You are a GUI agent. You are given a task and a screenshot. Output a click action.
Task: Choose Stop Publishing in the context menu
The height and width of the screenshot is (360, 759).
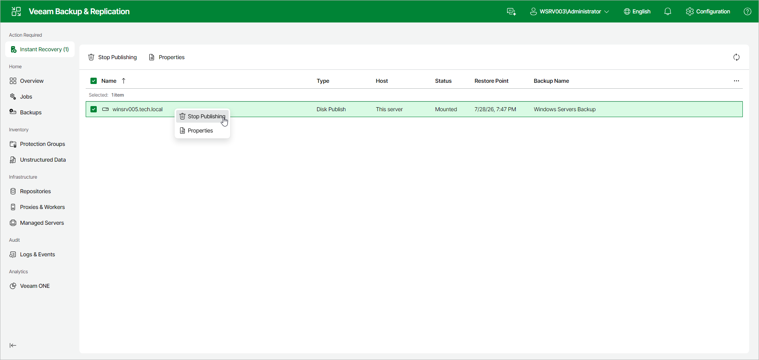pos(202,116)
